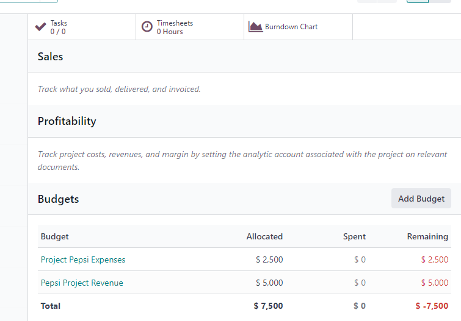Click the Remaining column header
This screenshot has height=321, width=461.
(x=427, y=236)
